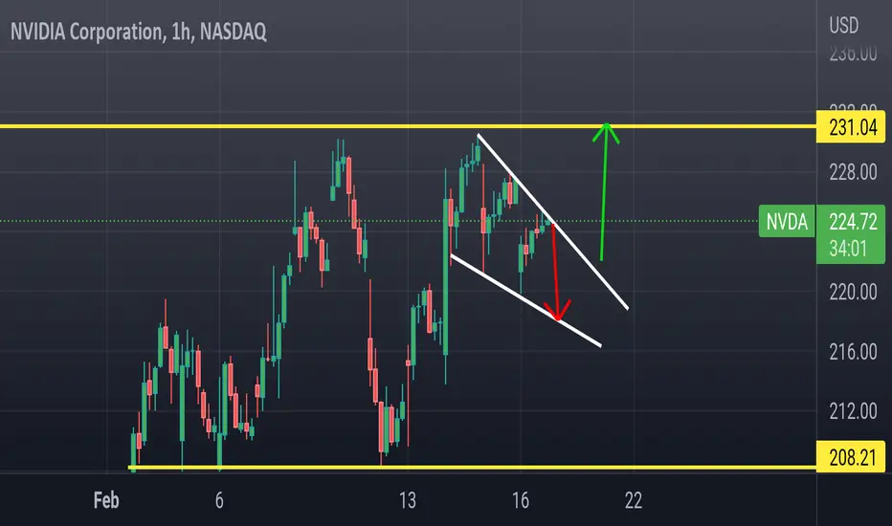Image resolution: width=892 pixels, height=526 pixels.
Task: Click the 216.00 price axis label
Action: coord(853,352)
